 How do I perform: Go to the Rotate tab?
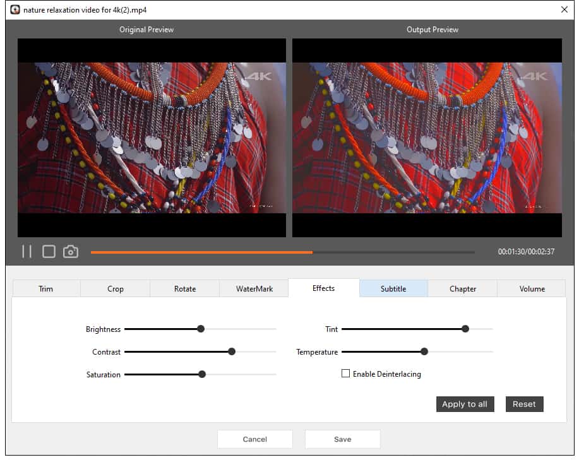click(x=185, y=288)
